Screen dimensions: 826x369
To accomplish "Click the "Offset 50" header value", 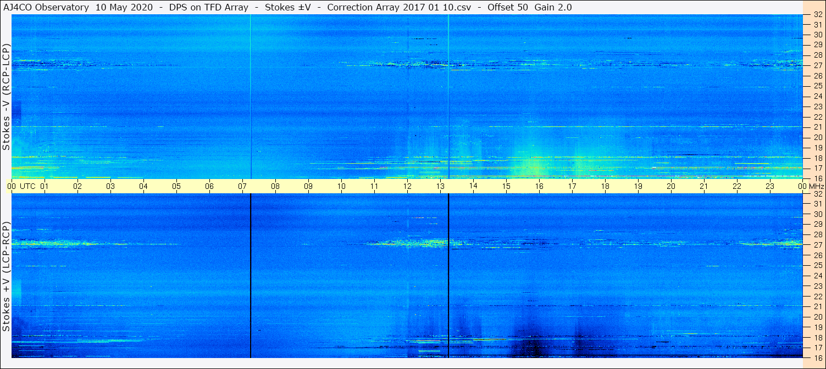I will tap(508, 7).
